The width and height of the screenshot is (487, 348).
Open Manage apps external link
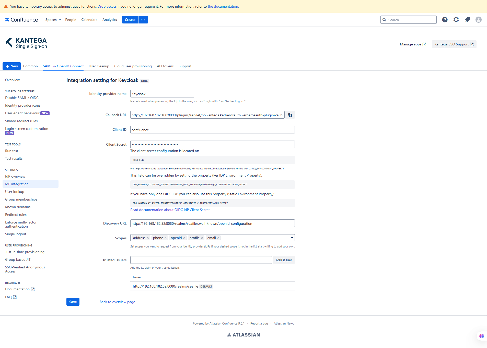click(x=413, y=44)
